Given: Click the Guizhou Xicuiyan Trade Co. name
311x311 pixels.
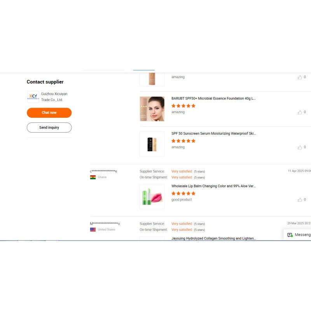Looking at the screenshot, I should pyautogui.click(x=54, y=97).
